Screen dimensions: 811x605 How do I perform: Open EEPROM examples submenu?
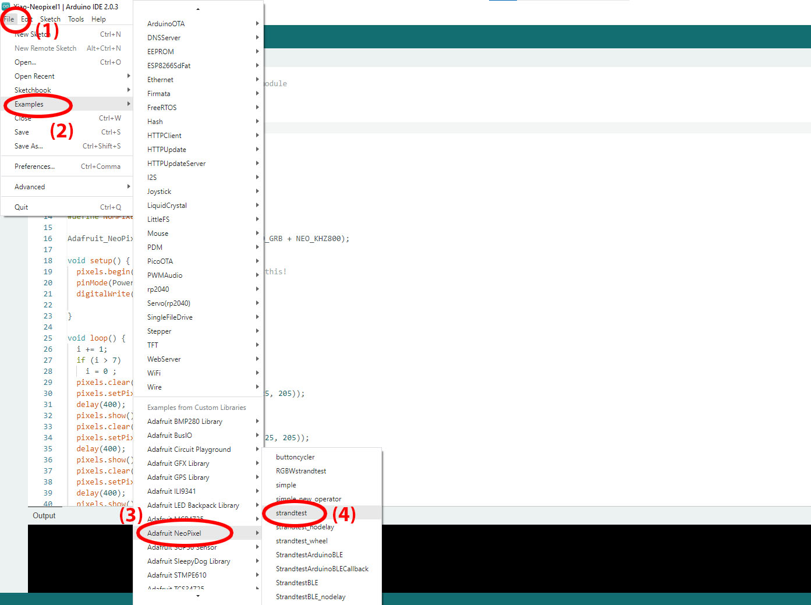click(198, 52)
